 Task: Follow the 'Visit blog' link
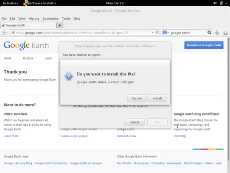pyautogui.click(x=180, y=136)
